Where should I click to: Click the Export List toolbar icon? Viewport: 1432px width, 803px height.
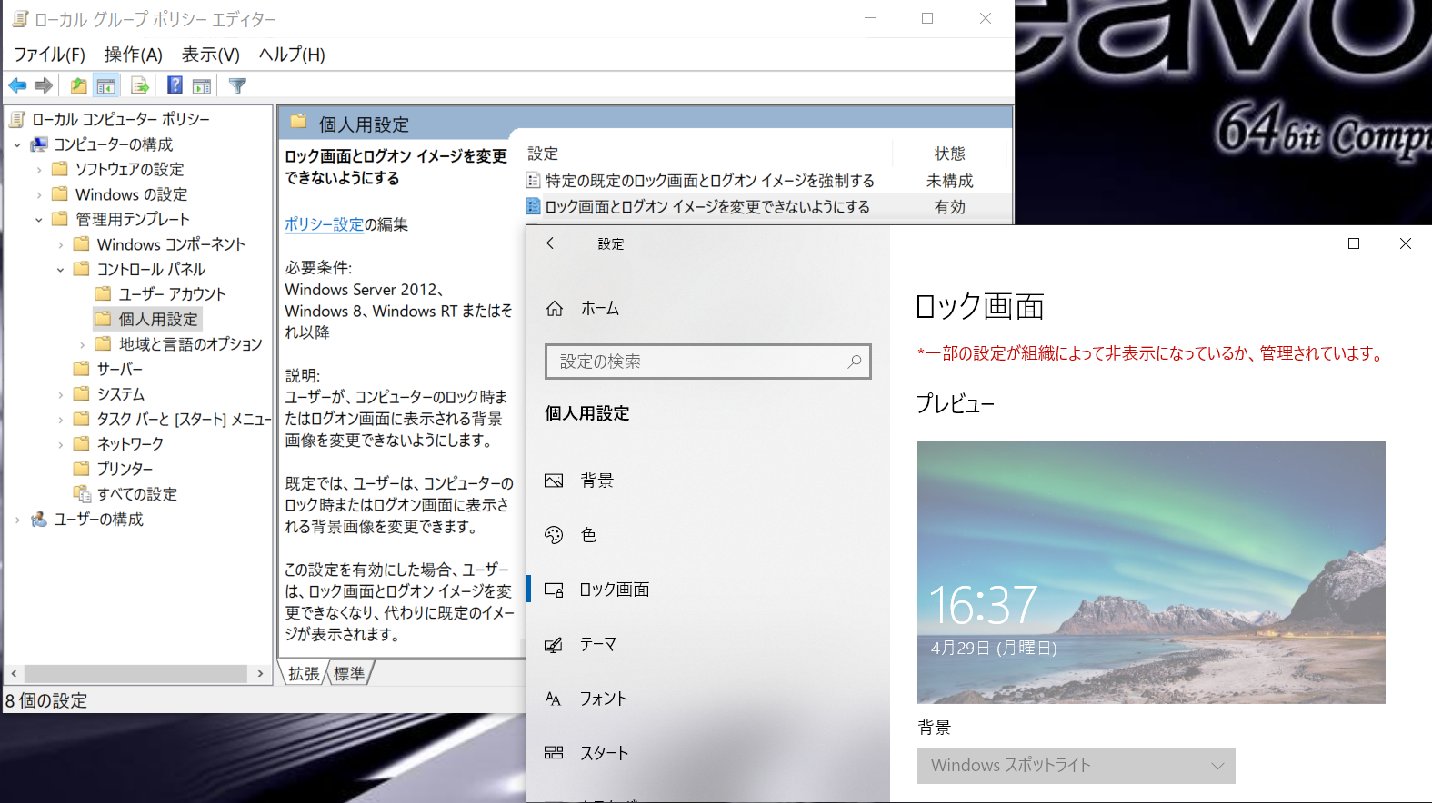point(140,85)
